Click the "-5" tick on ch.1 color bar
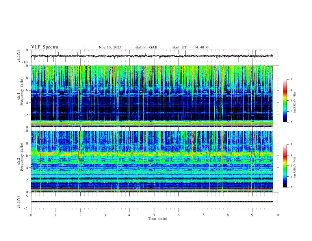This screenshot has width=312, height=241. click(290, 101)
